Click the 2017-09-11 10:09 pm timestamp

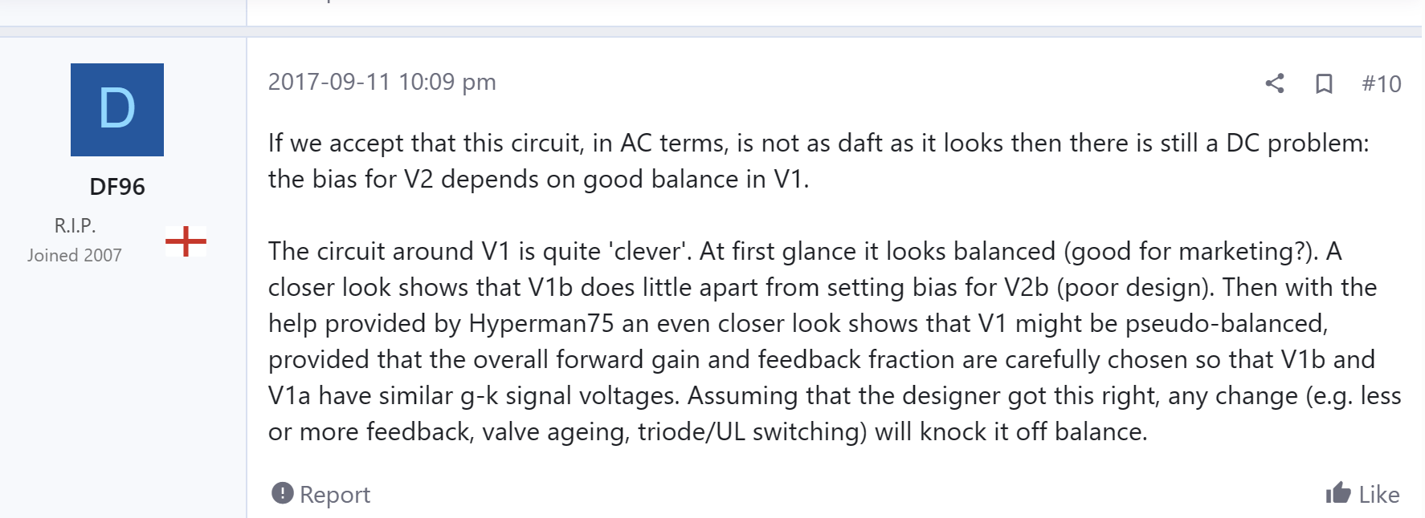382,82
